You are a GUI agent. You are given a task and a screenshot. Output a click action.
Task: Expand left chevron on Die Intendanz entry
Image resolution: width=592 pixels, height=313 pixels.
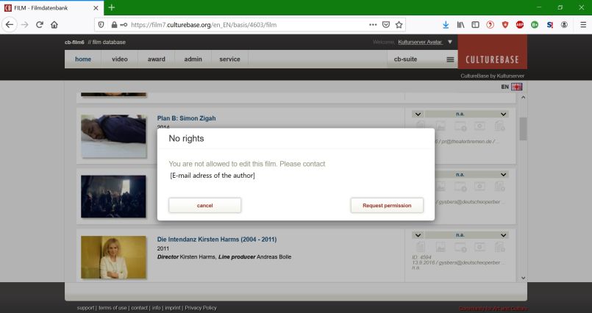pyautogui.click(x=417, y=234)
